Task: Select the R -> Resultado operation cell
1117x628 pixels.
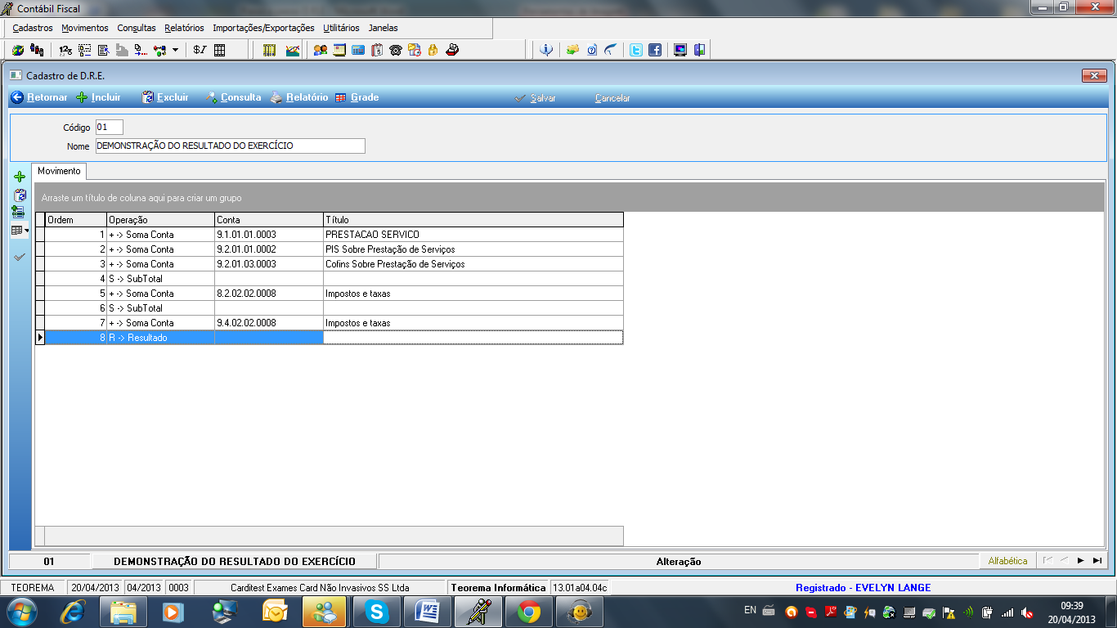Action: point(161,338)
